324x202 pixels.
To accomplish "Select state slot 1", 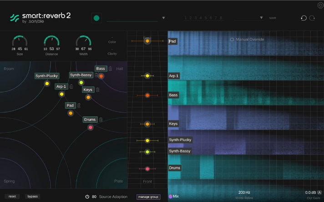I will (186, 18).
